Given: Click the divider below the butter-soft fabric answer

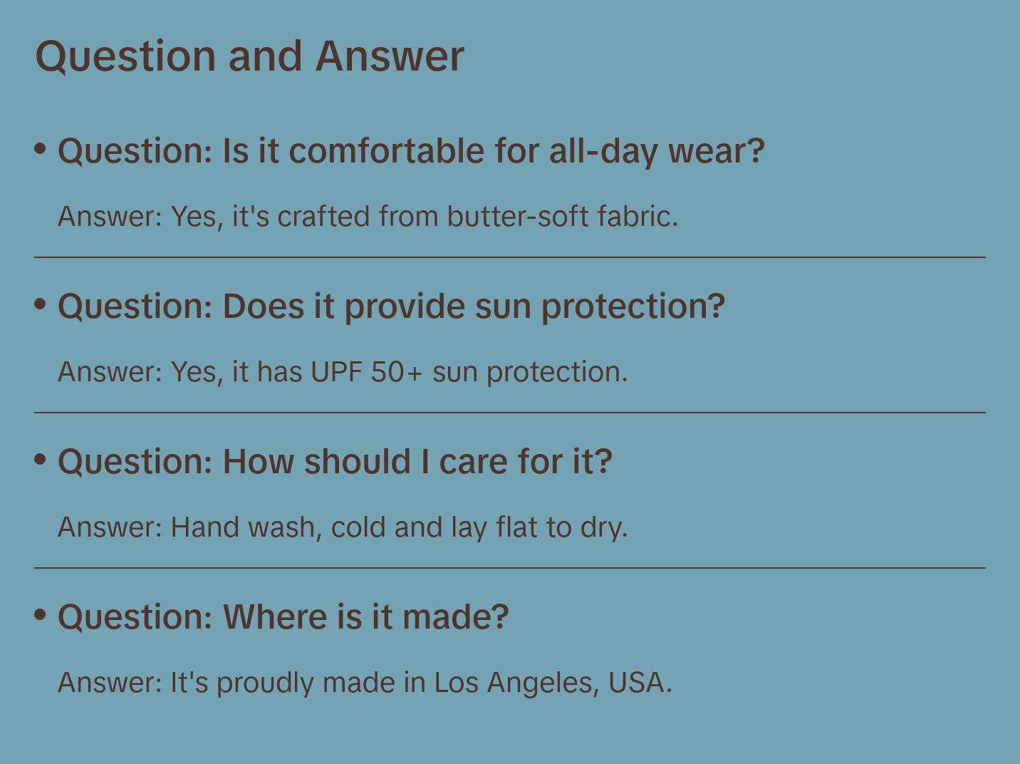Looking at the screenshot, I should pyautogui.click(x=510, y=257).
